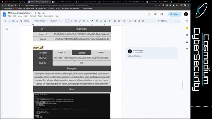Decrease font size with minus button
212x119 pixels.
coord(64,21)
